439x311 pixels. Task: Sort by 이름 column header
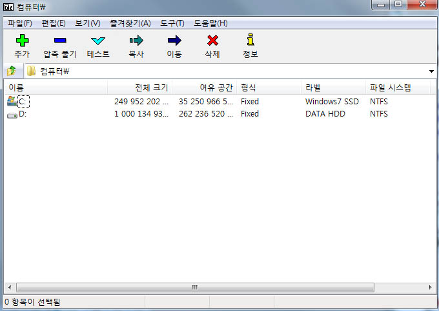(56, 88)
